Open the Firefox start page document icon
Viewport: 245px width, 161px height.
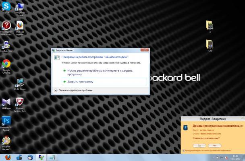[20, 28]
